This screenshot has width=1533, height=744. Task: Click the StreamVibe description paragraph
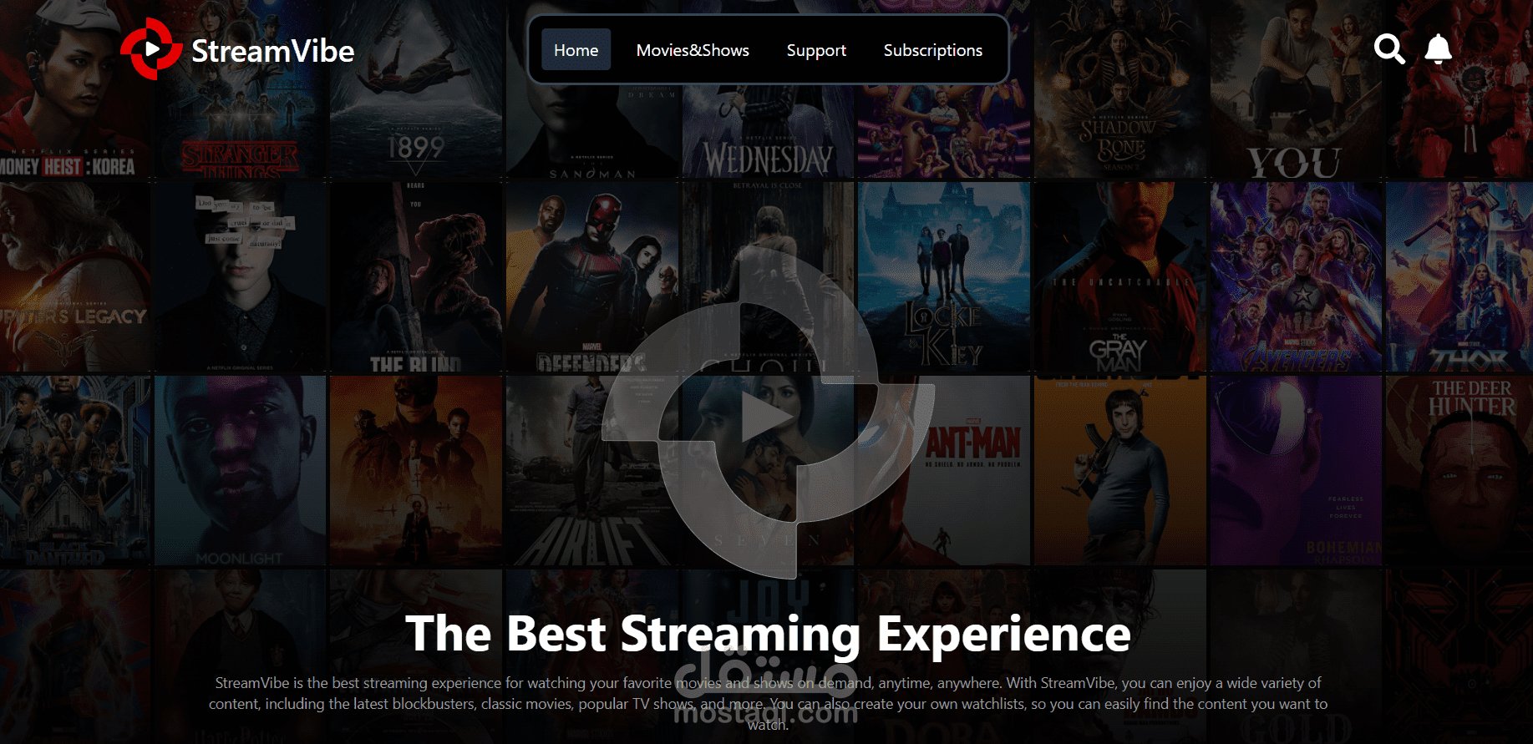pyautogui.click(x=768, y=704)
